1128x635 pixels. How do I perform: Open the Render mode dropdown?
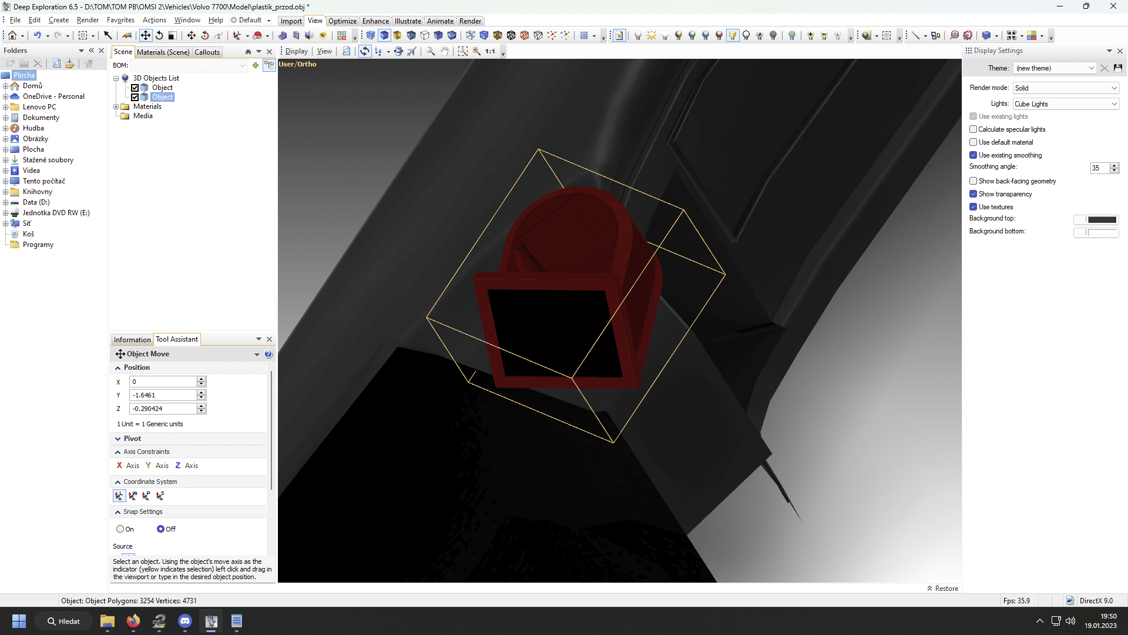pyautogui.click(x=1066, y=88)
